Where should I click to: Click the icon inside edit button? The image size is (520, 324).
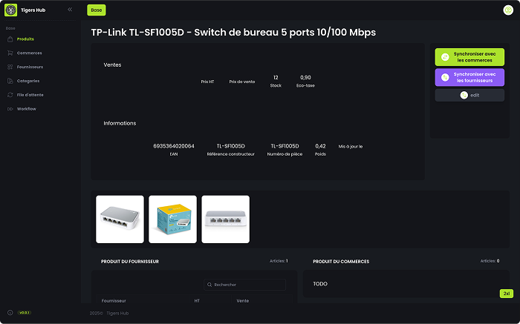coord(464,96)
